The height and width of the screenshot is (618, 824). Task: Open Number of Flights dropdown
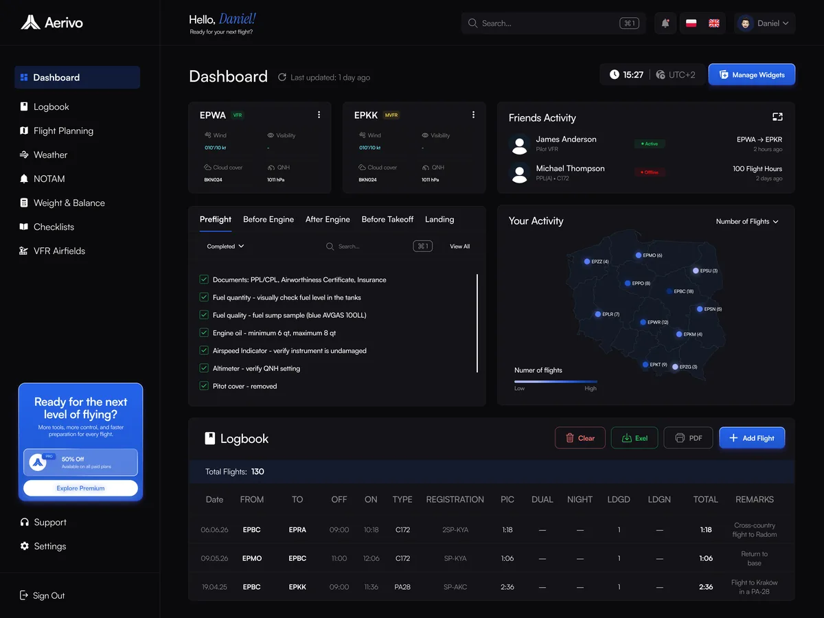747,222
